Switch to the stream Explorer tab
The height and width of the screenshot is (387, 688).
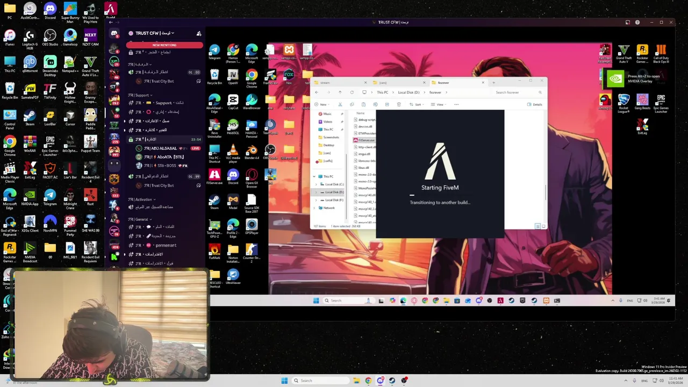coord(339,83)
